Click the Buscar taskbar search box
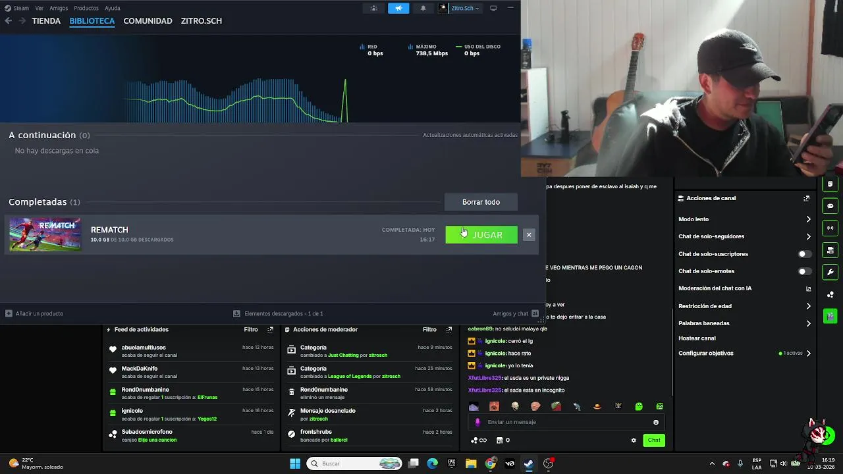Screen dimensions: 843x474 tap(354, 463)
